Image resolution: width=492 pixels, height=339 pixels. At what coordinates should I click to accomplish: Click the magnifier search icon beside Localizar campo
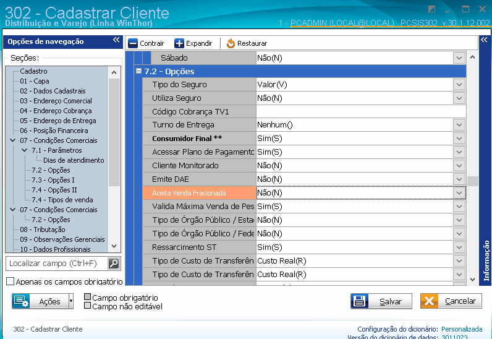(x=114, y=264)
